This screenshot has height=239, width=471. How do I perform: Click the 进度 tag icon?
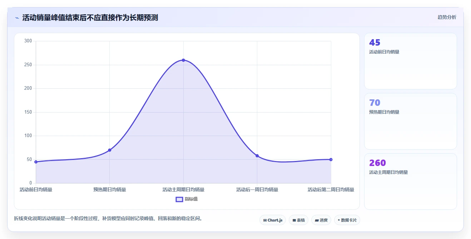(x=317, y=220)
